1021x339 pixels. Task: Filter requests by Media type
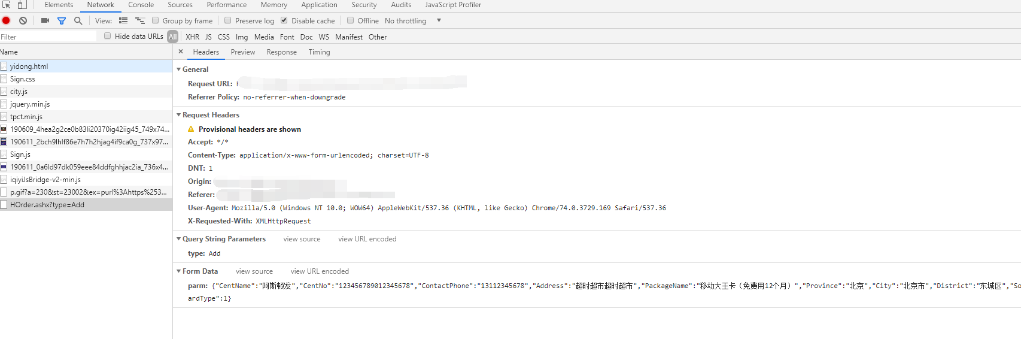[x=264, y=37]
